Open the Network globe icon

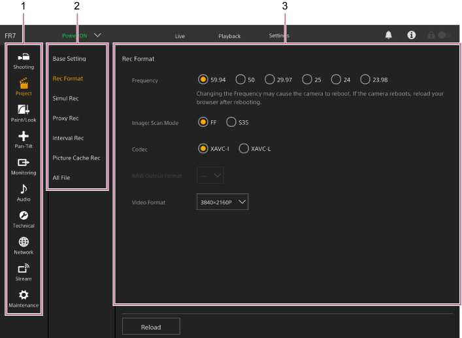tap(24, 245)
